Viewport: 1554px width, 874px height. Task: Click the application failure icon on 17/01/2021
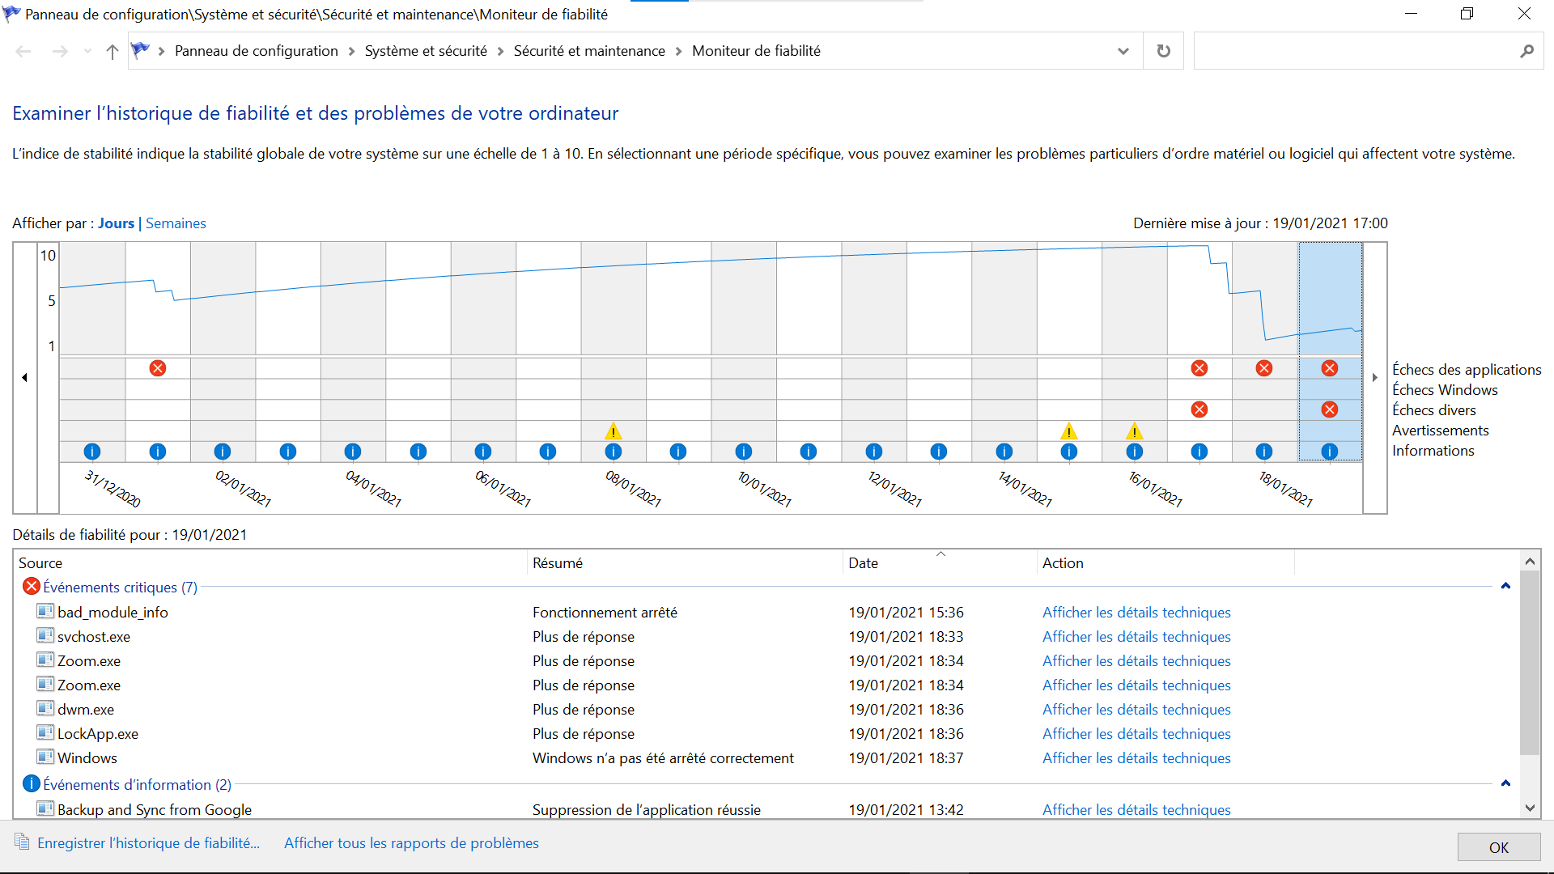point(1199,368)
